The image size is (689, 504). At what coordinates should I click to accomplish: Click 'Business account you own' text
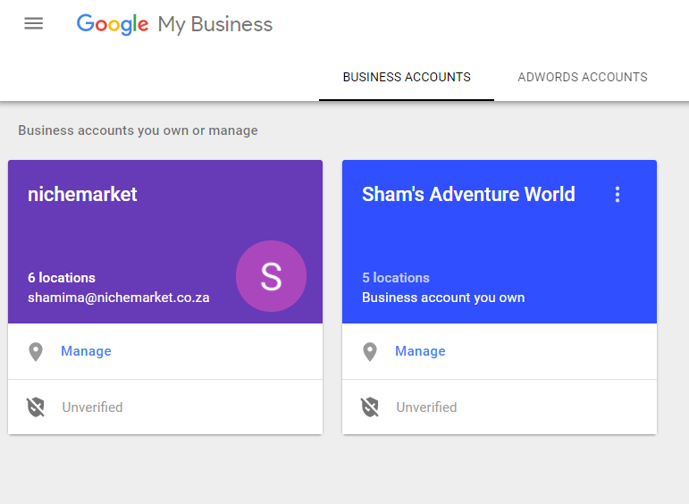pos(443,298)
